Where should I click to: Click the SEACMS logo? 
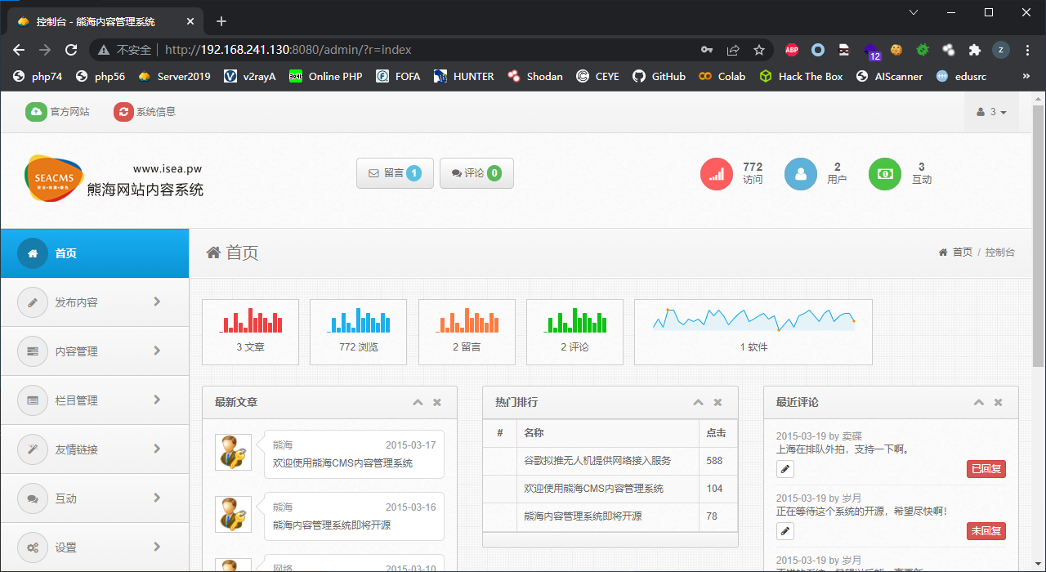(x=54, y=178)
